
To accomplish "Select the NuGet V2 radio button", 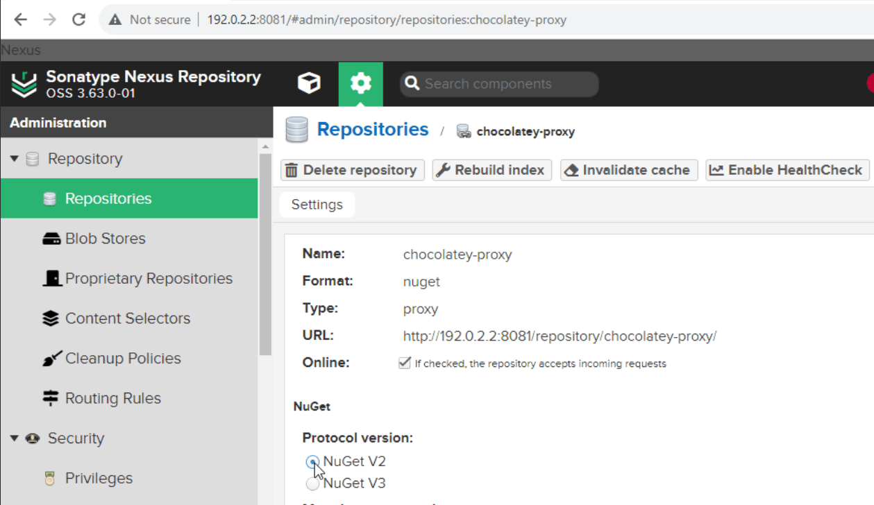I will (x=312, y=462).
